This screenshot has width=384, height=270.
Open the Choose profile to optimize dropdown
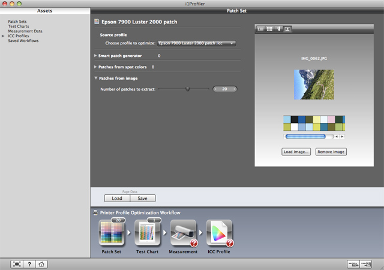(x=196, y=43)
